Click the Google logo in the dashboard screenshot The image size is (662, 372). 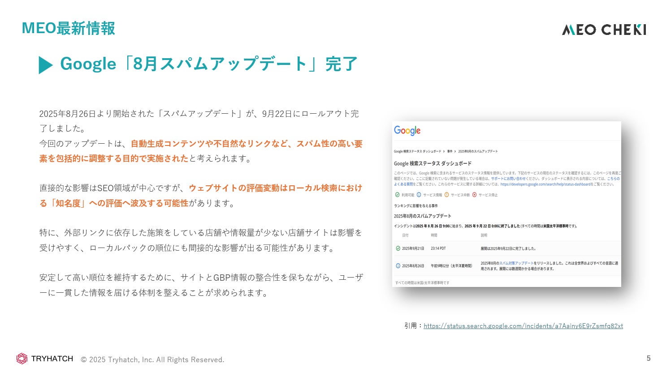click(x=407, y=130)
